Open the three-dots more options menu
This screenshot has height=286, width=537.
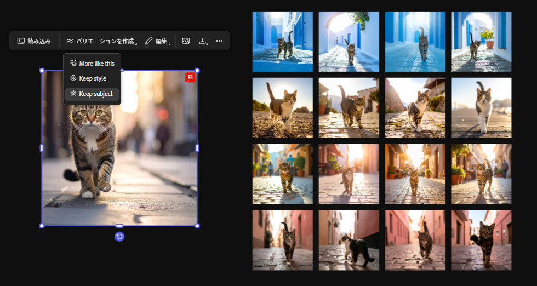220,41
